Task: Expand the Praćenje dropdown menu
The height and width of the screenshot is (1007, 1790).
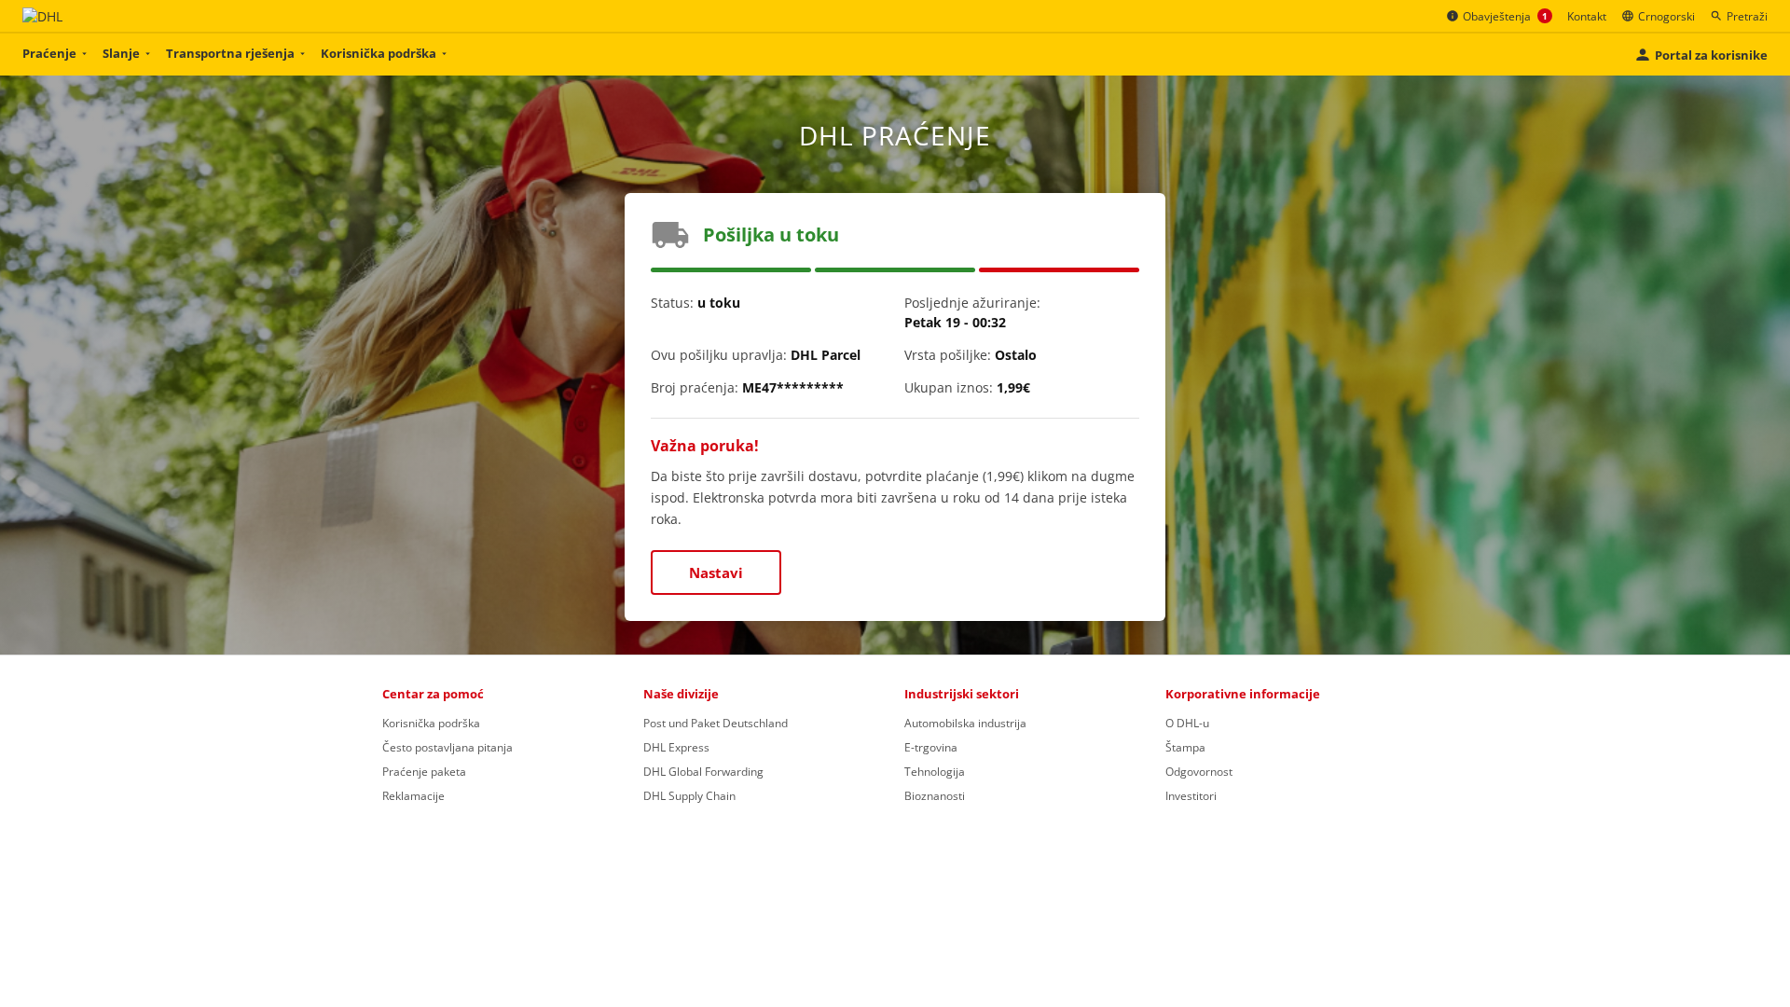Action: click(x=55, y=53)
